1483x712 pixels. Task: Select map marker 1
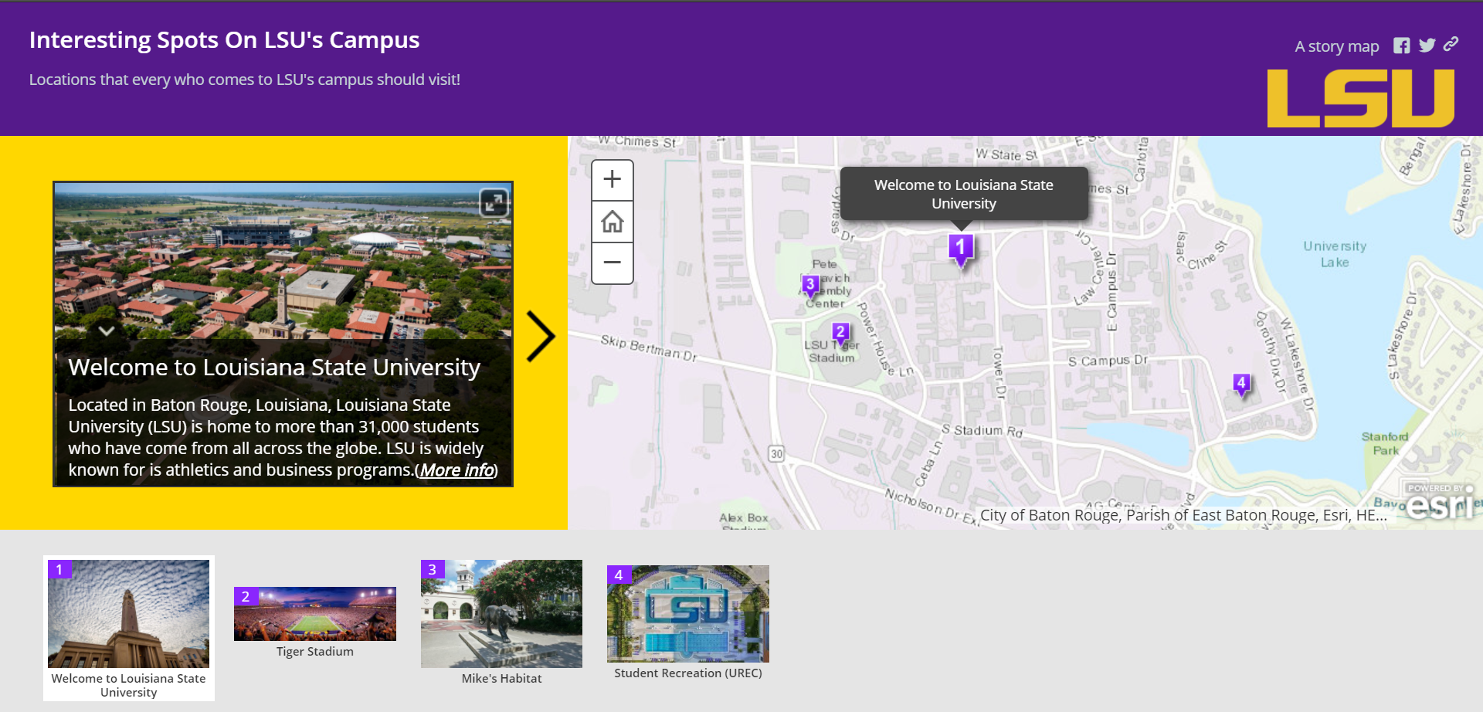coord(960,249)
